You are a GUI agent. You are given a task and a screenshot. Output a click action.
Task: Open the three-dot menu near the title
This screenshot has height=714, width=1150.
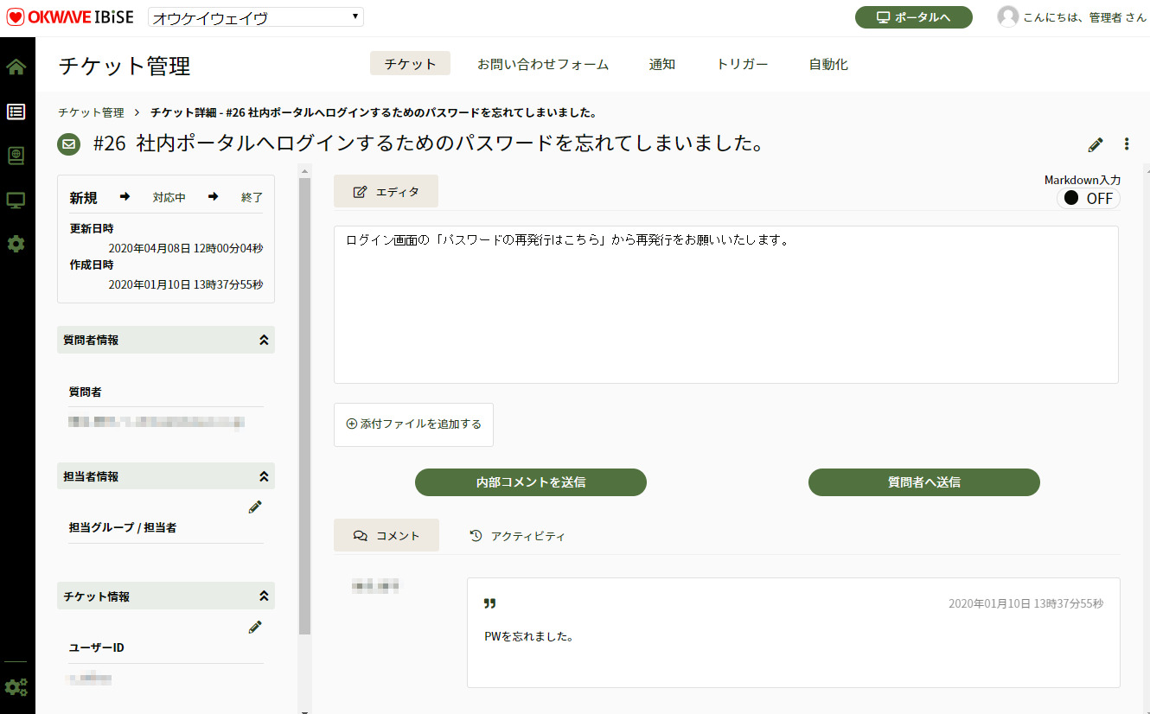click(x=1127, y=144)
